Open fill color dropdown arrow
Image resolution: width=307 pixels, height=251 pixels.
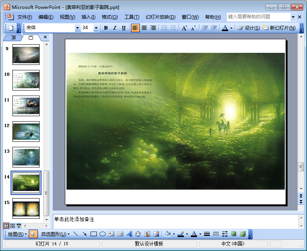(174, 234)
